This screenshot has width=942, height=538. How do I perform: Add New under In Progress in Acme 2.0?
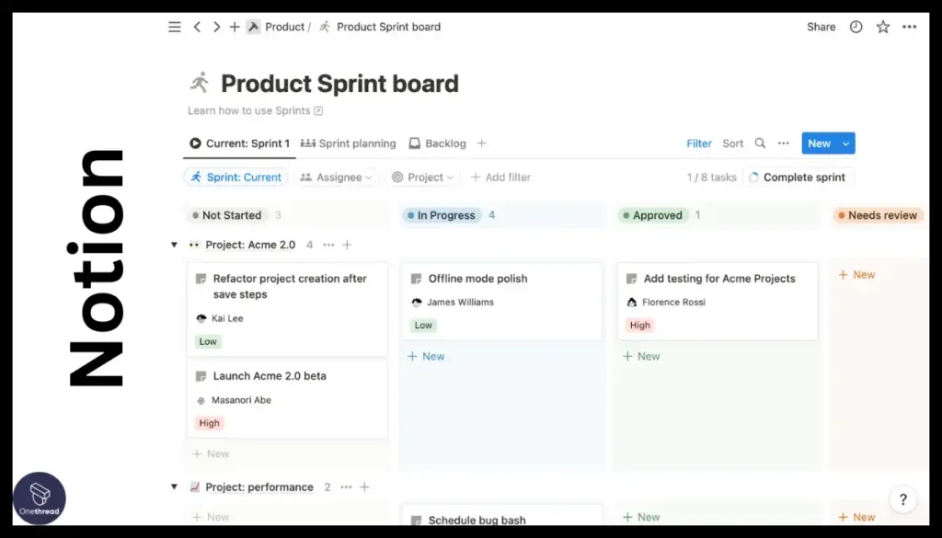pyautogui.click(x=426, y=357)
